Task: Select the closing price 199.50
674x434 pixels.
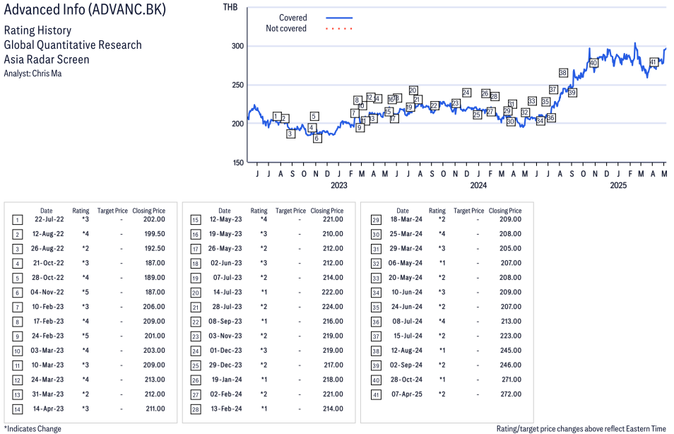Action: pyautogui.click(x=155, y=234)
